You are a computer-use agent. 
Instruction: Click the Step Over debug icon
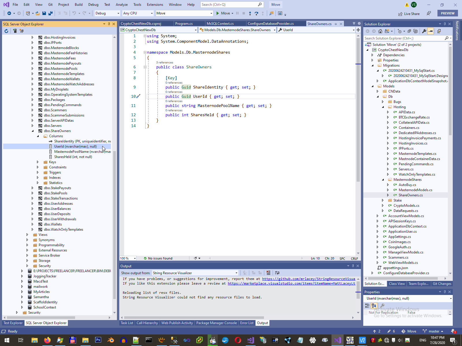pos(256,13)
